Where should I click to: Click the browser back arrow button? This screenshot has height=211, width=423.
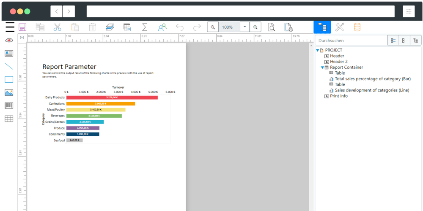[x=57, y=11]
